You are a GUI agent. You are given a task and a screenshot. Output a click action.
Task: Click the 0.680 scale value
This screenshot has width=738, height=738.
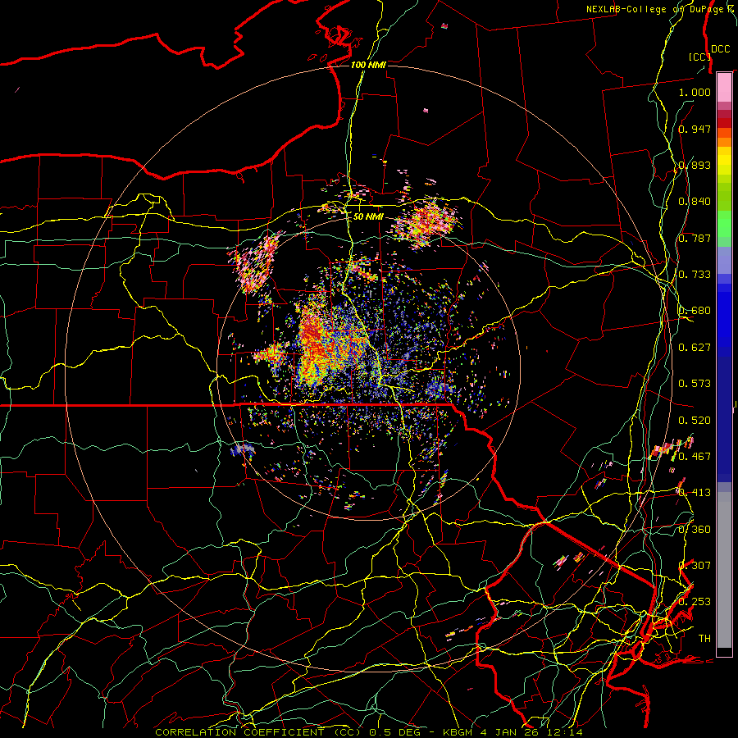click(x=695, y=311)
